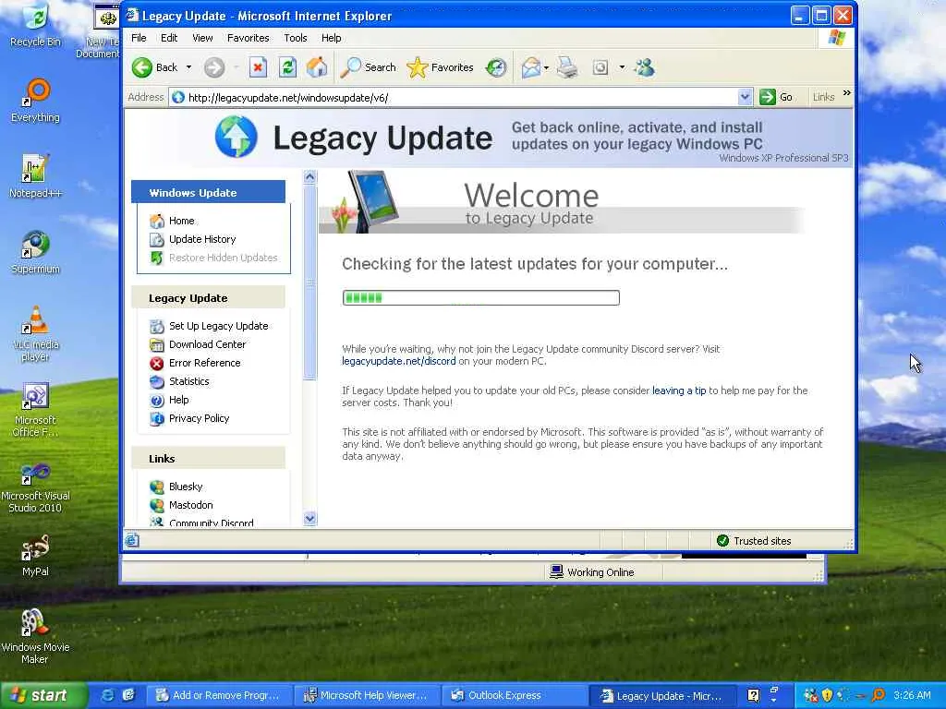Click the sidebar vertical scrollbar thumb

[310, 282]
